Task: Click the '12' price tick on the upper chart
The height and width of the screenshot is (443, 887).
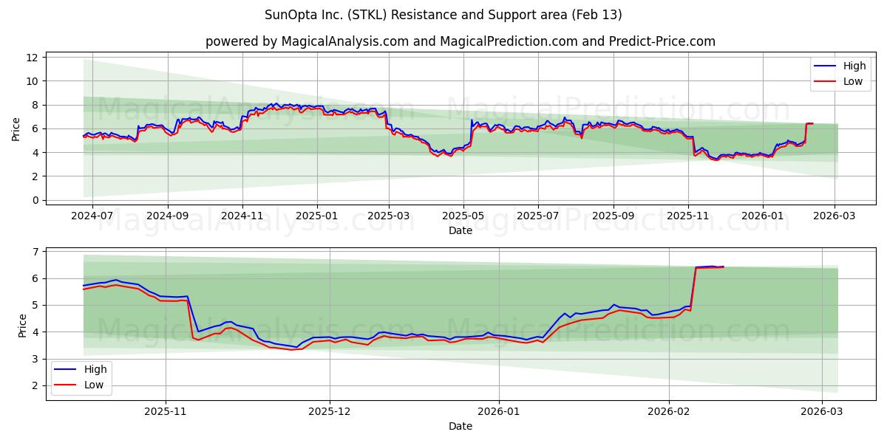Action: tap(33, 57)
